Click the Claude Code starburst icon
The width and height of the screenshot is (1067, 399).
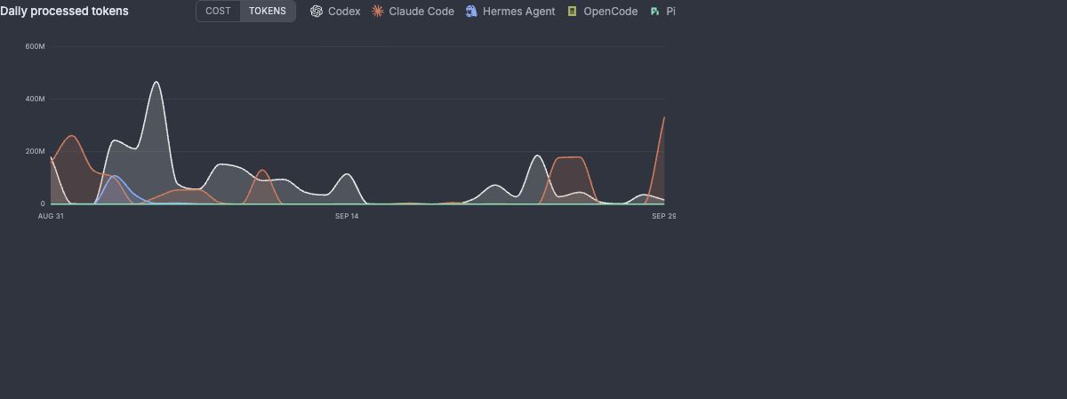[378, 12]
